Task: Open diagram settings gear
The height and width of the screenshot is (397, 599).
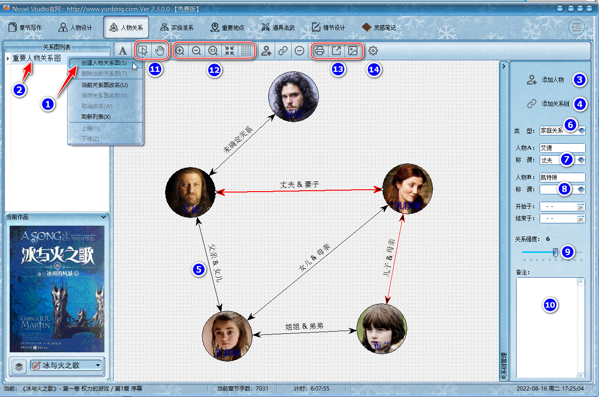Action: click(373, 51)
